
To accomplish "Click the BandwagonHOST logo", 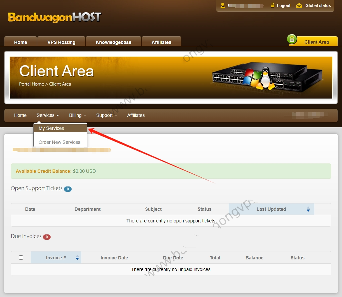I will pyautogui.click(x=55, y=17).
